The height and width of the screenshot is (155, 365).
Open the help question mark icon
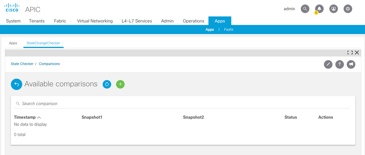[x=340, y=64]
